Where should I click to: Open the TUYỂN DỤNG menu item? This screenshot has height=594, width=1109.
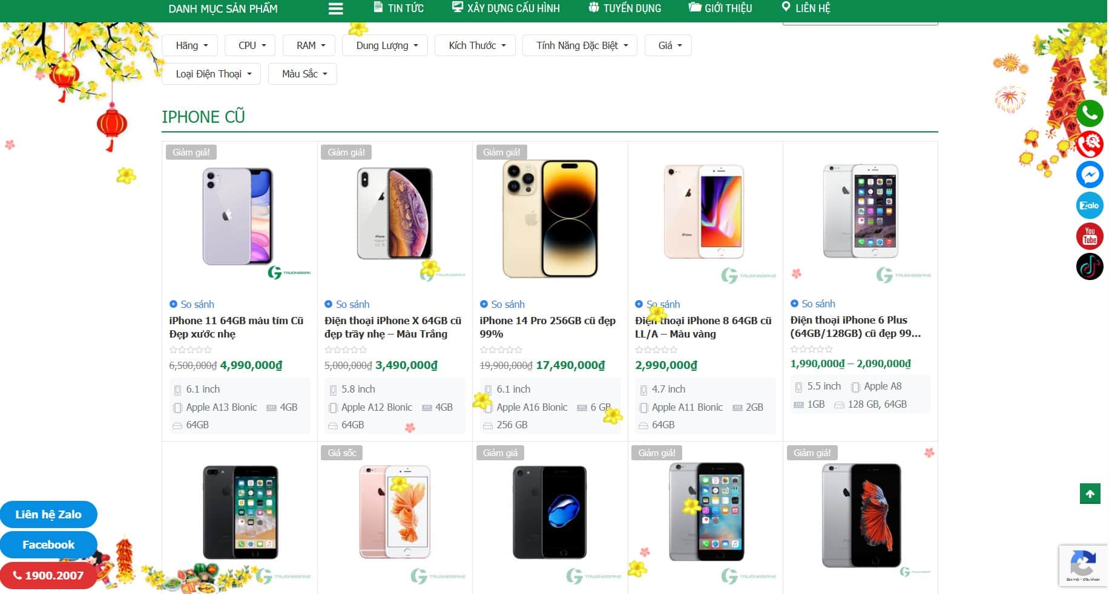point(632,8)
